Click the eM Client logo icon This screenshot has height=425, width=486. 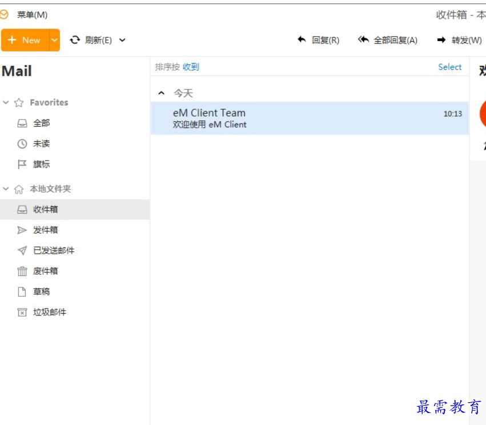(x=4, y=14)
